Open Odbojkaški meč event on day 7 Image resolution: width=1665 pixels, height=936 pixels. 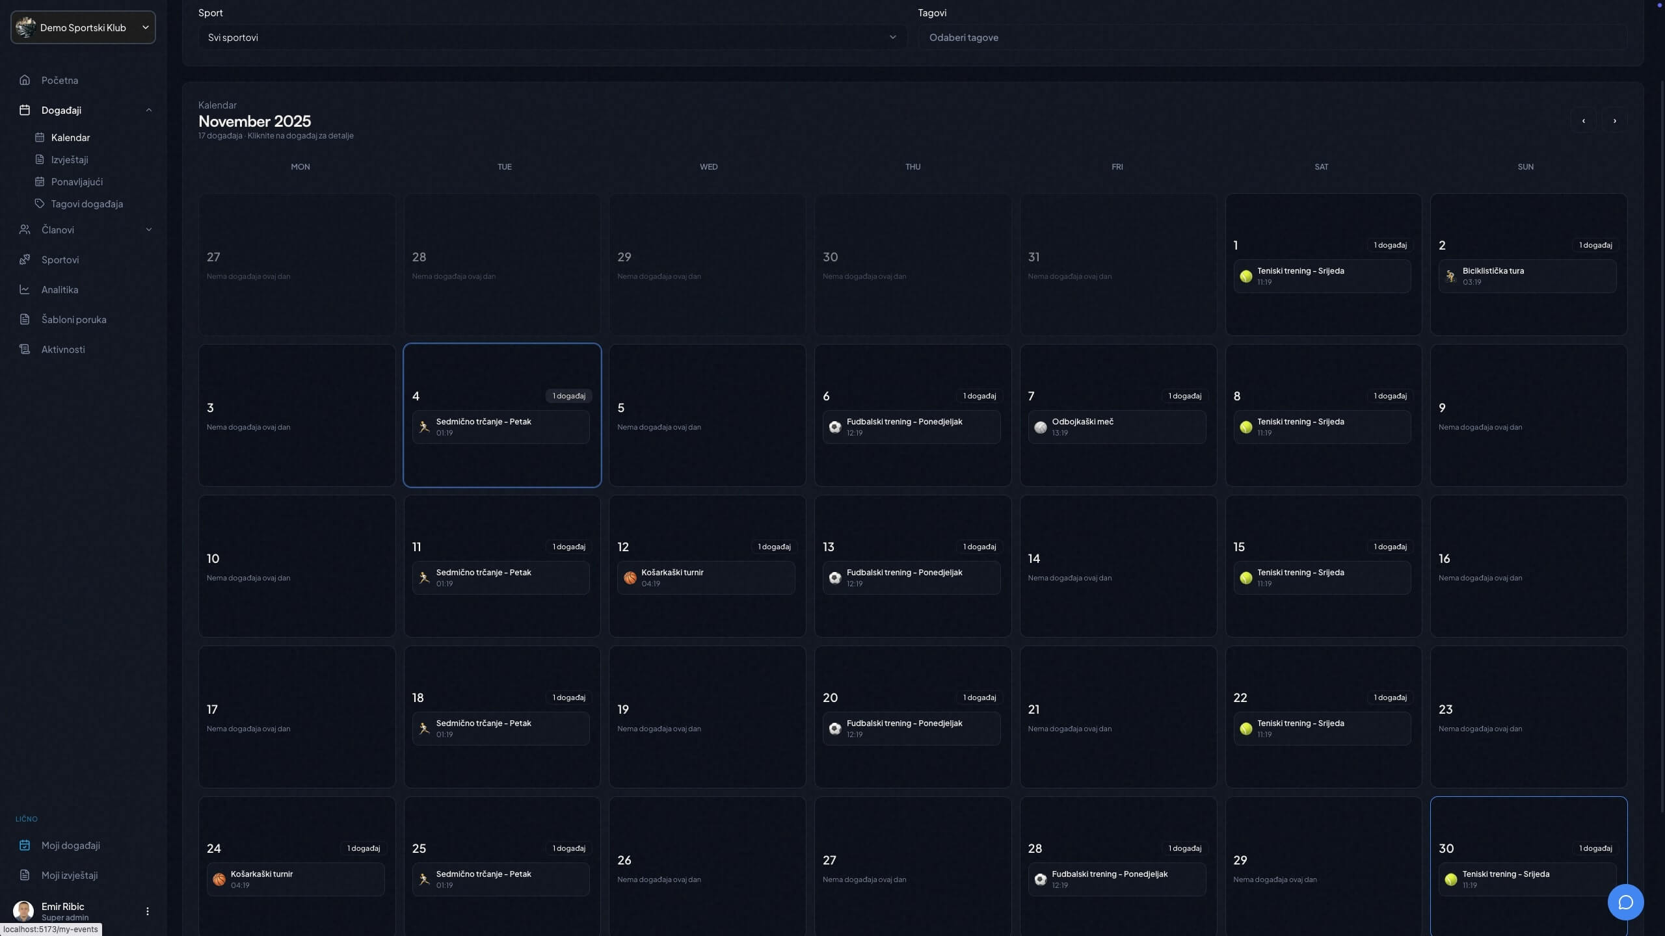click(x=1116, y=427)
